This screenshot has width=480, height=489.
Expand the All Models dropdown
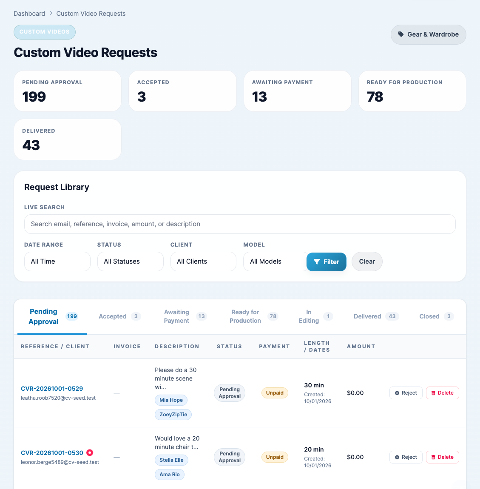(x=275, y=262)
